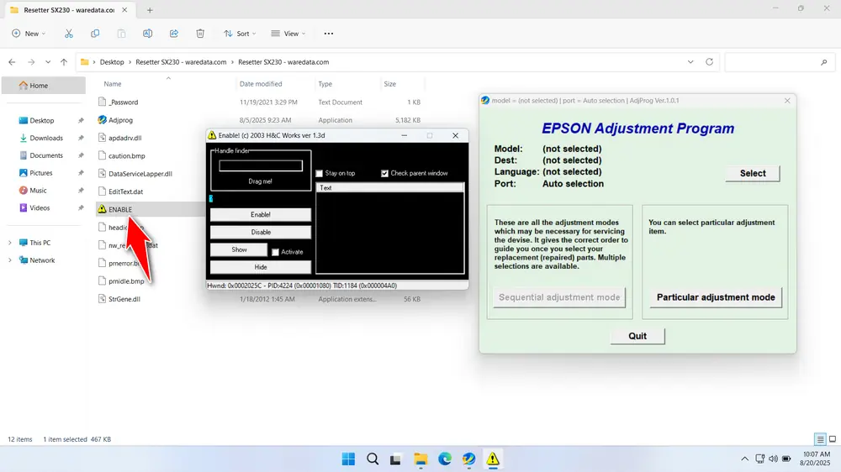Go forward with the Explorer forward arrow
841x472 pixels.
(31, 62)
